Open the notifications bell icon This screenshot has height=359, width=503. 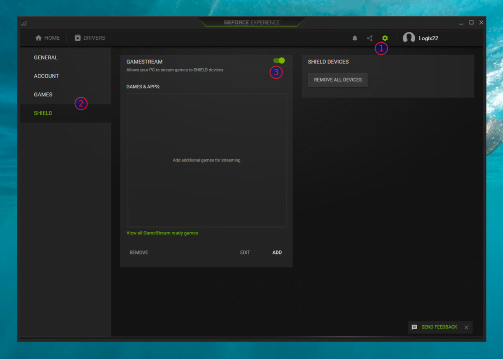point(355,38)
